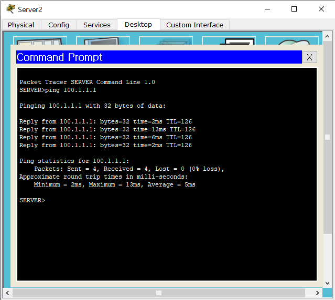Go to the Custom Interface tab
The width and height of the screenshot is (335, 300).
click(x=194, y=25)
